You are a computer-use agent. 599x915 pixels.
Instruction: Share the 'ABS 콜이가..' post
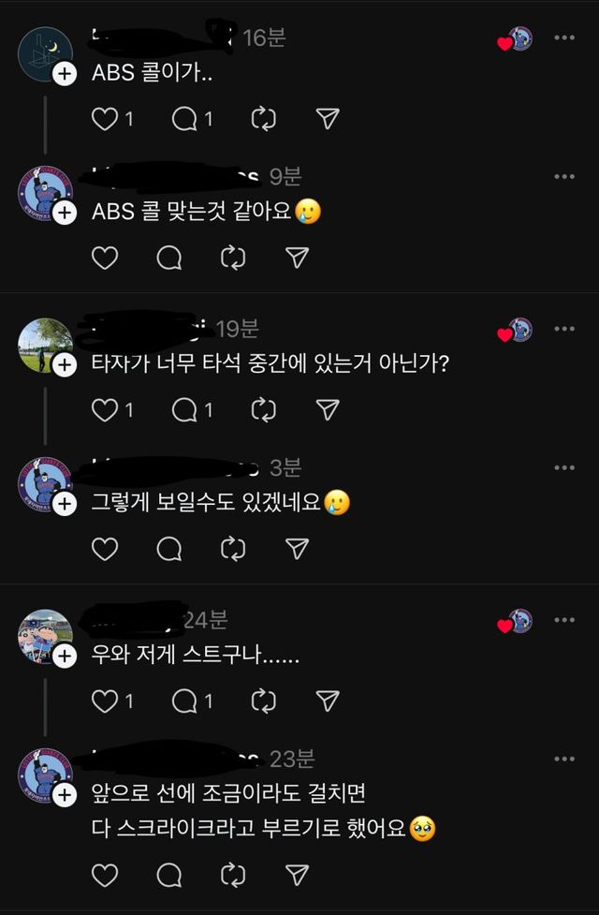click(327, 119)
